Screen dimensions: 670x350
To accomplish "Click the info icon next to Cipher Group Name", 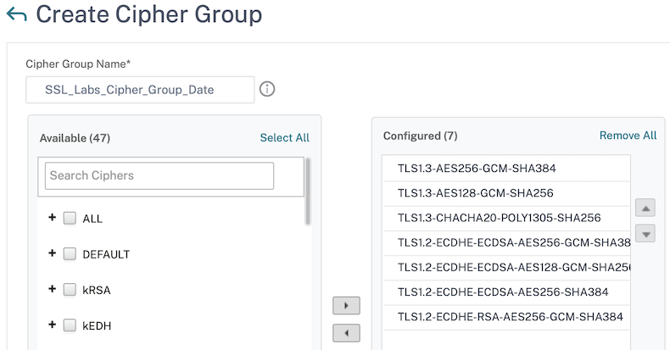I will pos(267,89).
